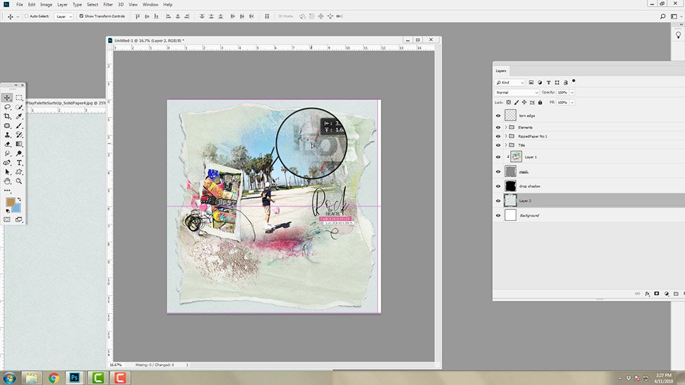Select the Hand tool
The image size is (685, 385).
click(8, 181)
